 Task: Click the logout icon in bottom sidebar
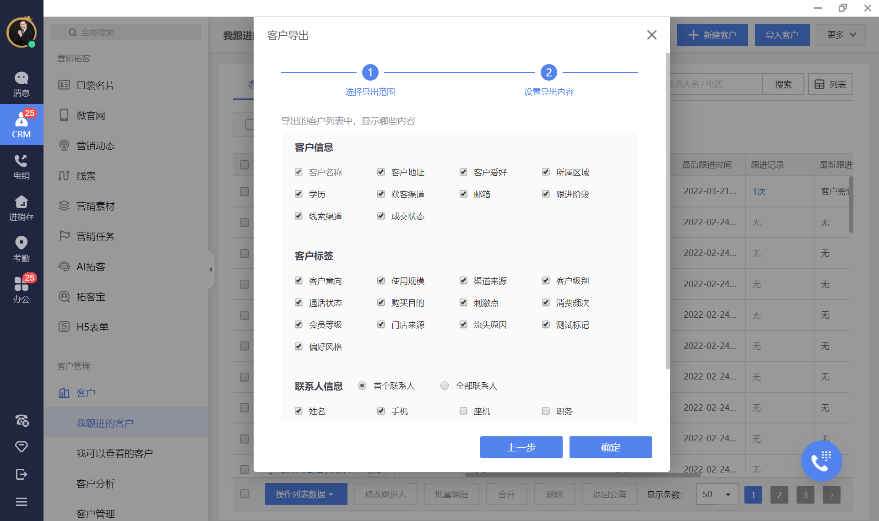click(x=21, y=474)
